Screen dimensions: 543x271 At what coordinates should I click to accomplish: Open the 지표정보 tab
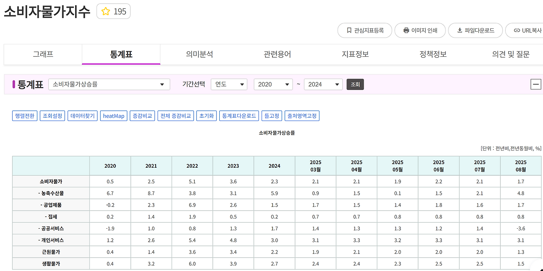tap(355, 54)
